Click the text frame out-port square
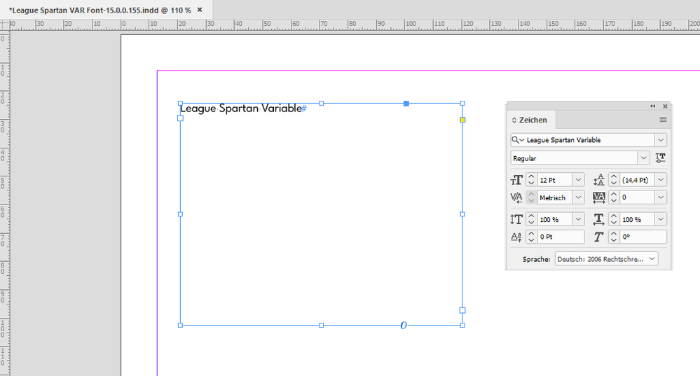This screenshot has width=700, height=376. click(462, 310)
